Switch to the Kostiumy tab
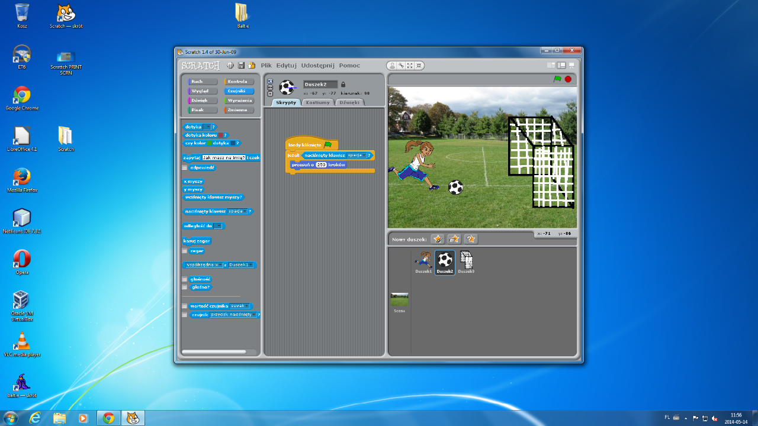This screenshot has width=758, height=426. 318,102
